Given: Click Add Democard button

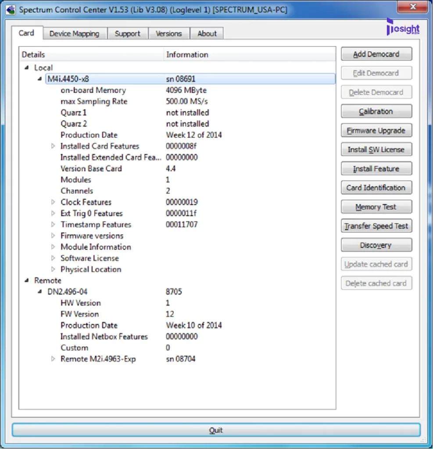Looking at the screenshot, I should [x=376, y=54].
